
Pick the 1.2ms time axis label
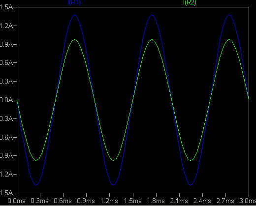(109, 201)
